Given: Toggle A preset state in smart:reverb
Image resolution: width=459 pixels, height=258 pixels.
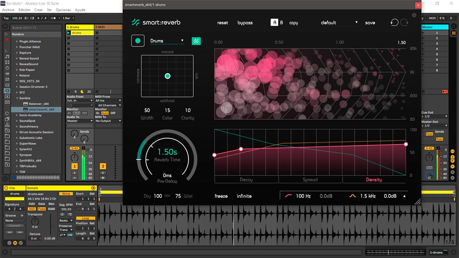Looking at the screenshot, I should pos(274,23).
